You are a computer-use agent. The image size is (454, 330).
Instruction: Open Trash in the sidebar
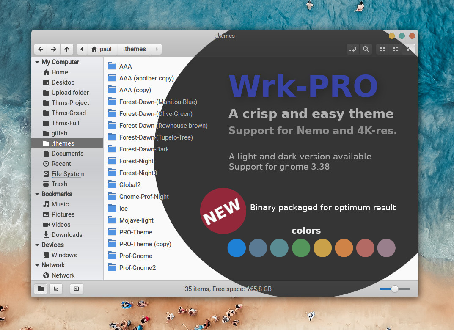tap(67, 184)
